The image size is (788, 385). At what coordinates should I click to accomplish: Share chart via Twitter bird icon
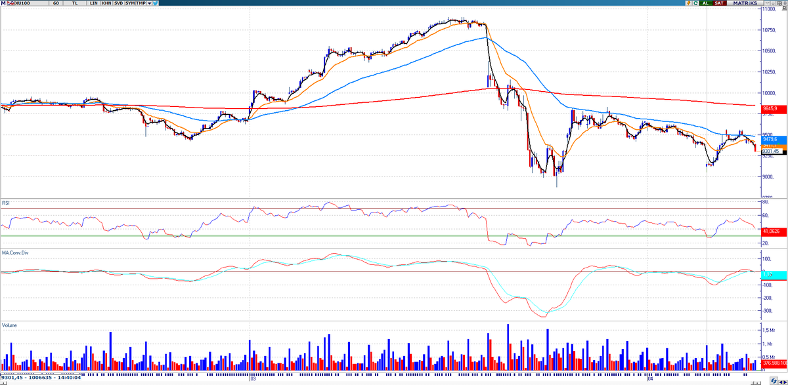pyautogui.click(x=156, y=3)
